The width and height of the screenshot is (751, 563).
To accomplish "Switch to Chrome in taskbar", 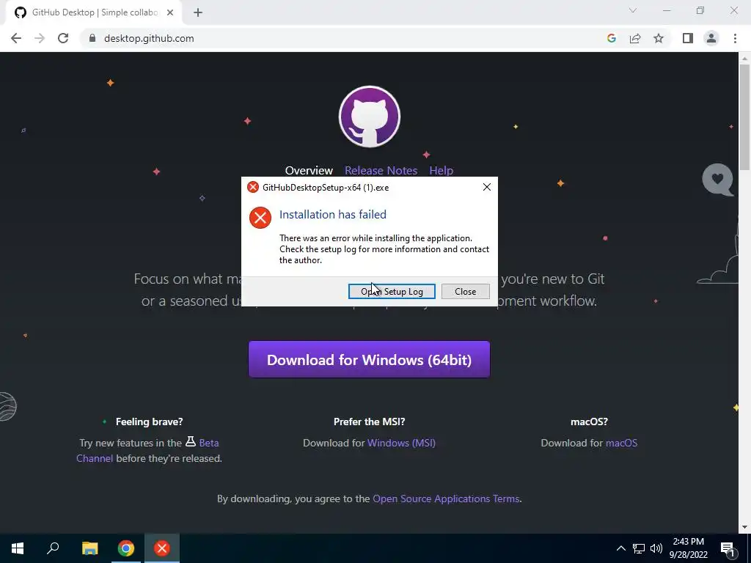I will tap(126, 548).
